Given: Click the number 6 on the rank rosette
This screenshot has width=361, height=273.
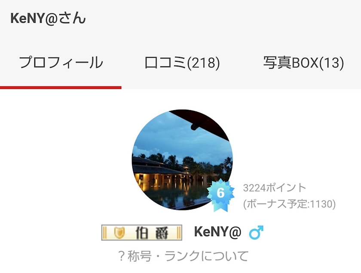Looking at the screenshot, I should 220,193.
